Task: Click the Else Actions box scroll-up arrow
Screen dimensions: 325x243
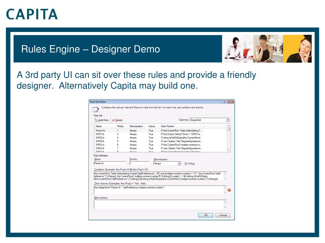Action: [x=225, y=202]
